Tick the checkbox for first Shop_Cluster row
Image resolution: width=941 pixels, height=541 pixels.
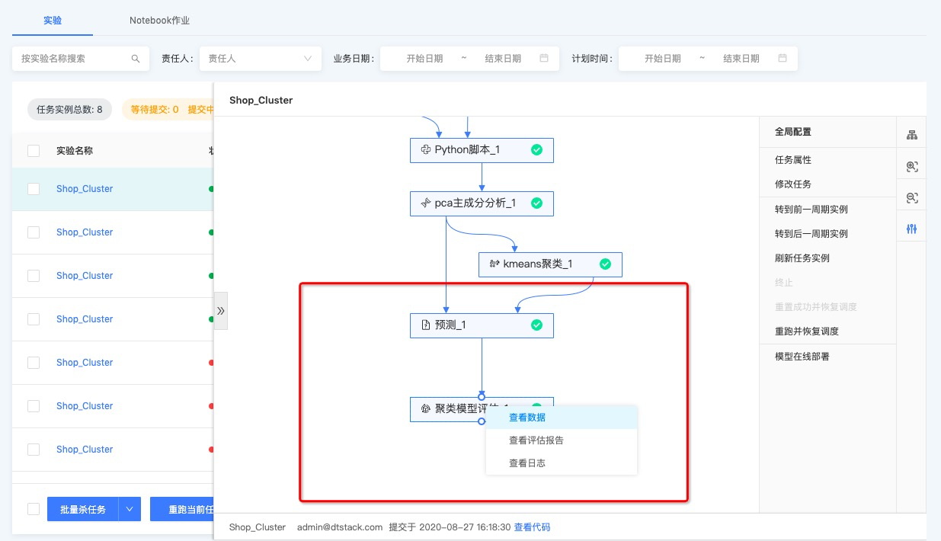pos(34,189)
